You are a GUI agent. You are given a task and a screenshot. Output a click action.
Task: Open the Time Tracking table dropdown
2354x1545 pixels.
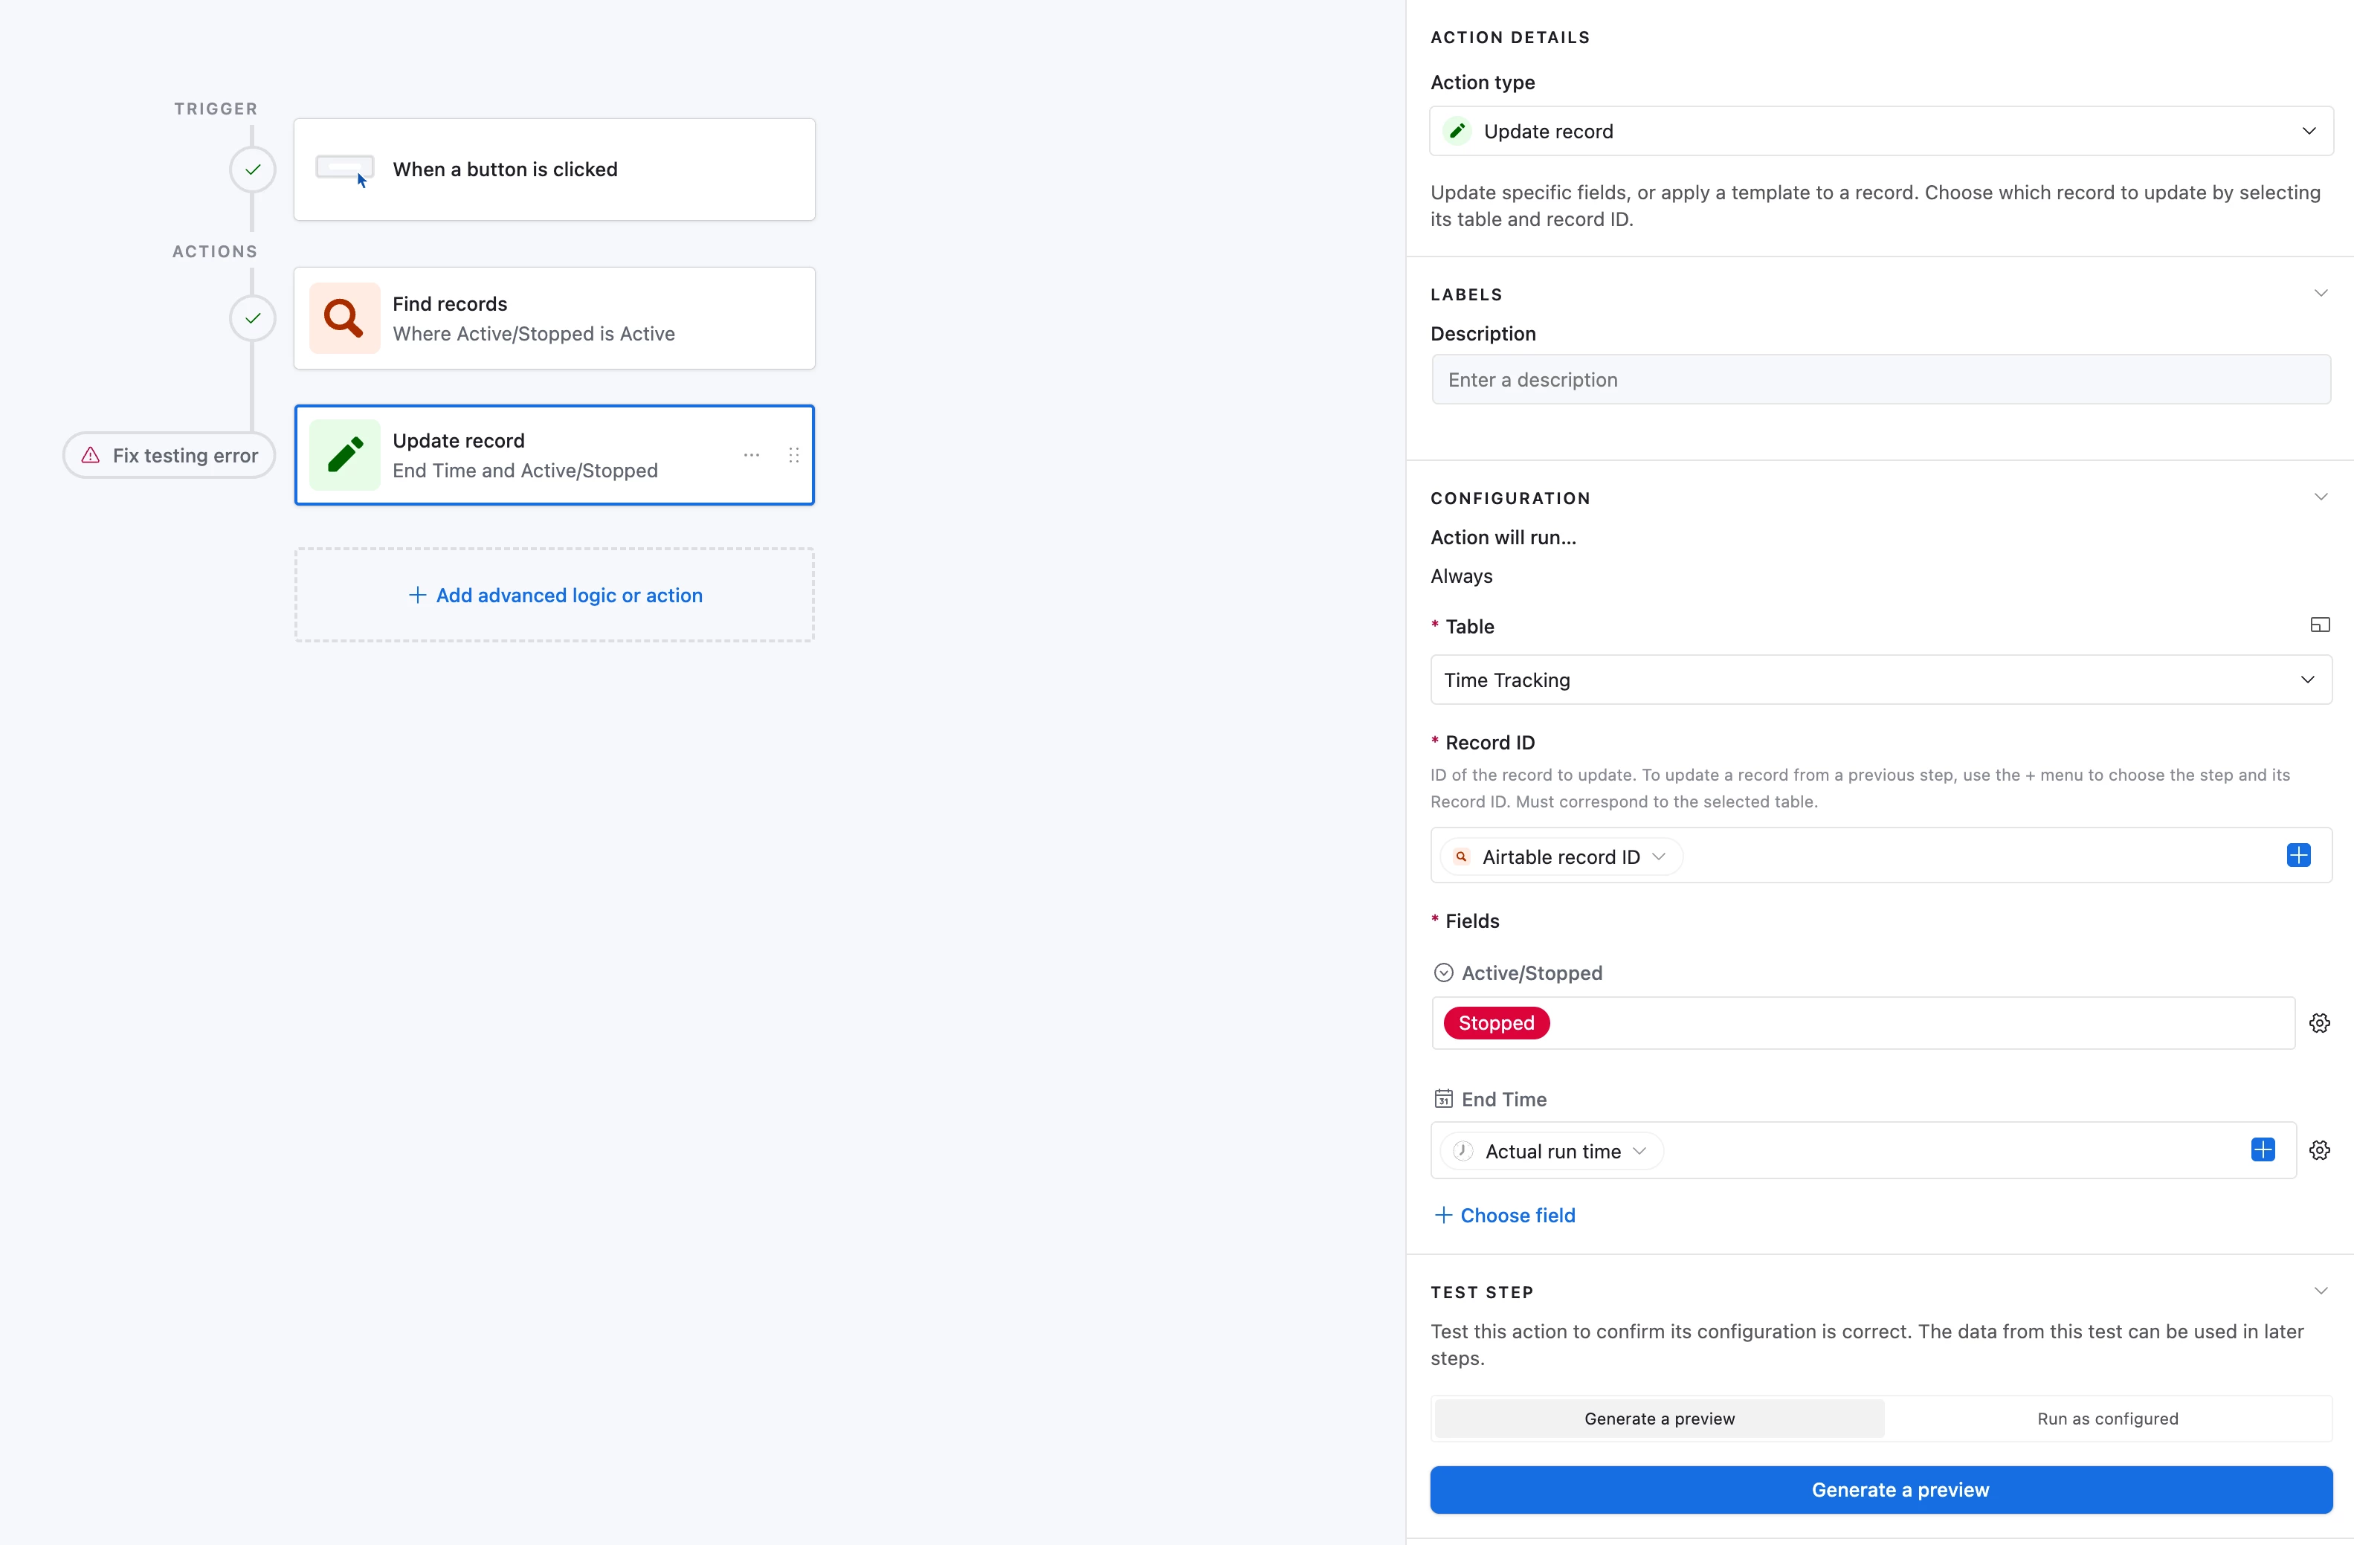(x=1880, y=680)
